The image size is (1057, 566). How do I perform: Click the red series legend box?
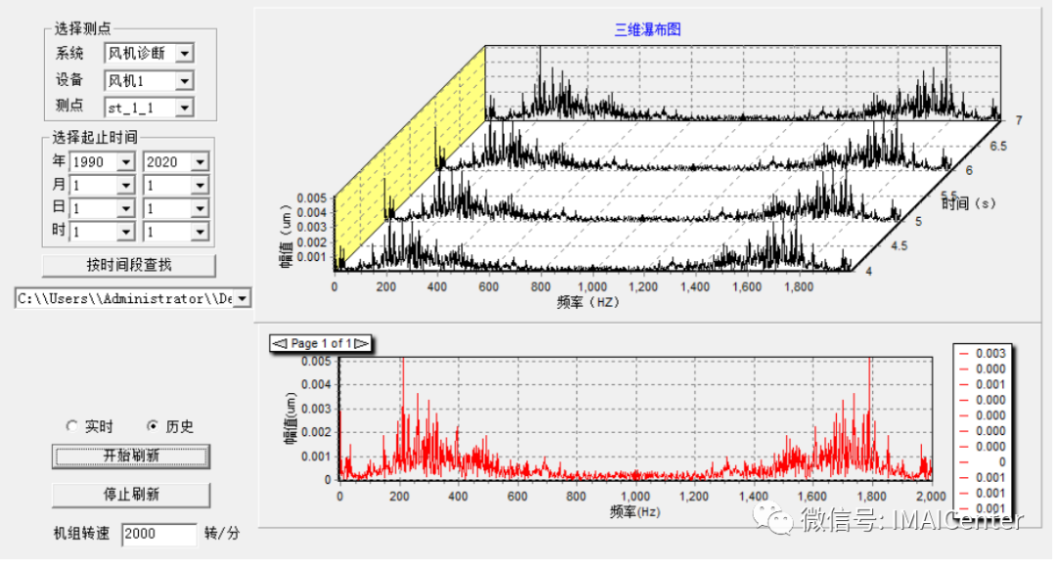point(988,430)
